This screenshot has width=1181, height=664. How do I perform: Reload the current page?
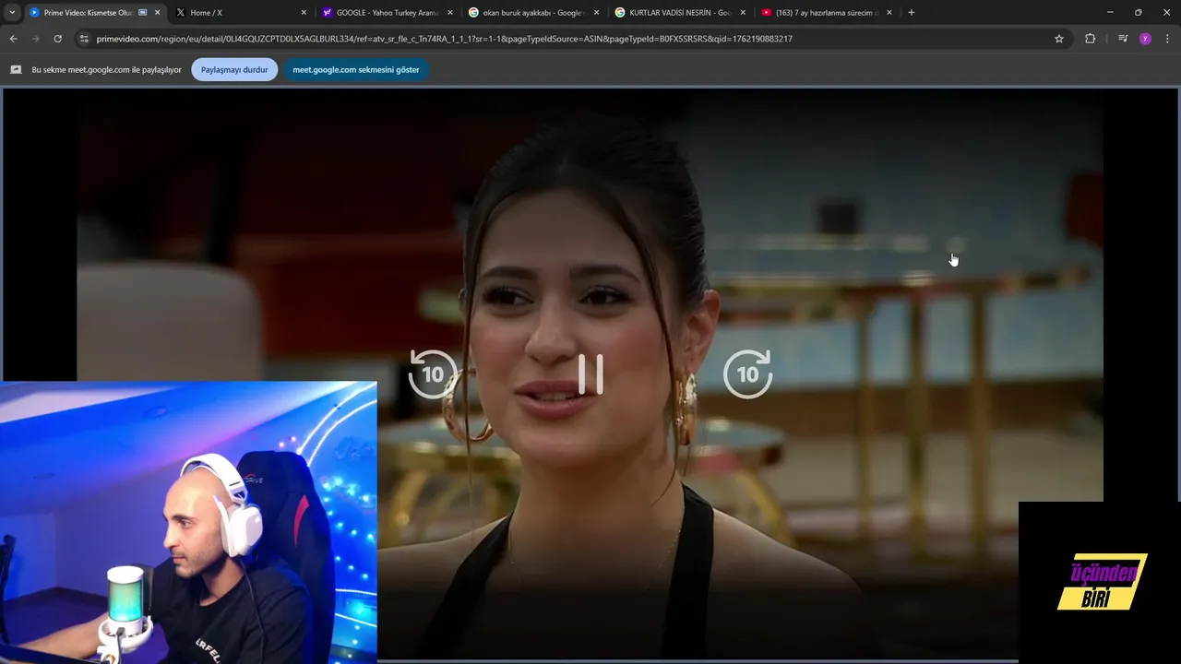coord(57,39)
